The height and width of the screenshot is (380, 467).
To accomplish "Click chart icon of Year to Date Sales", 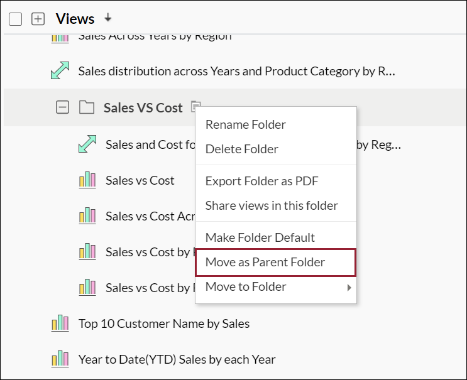I will (60, 360).
